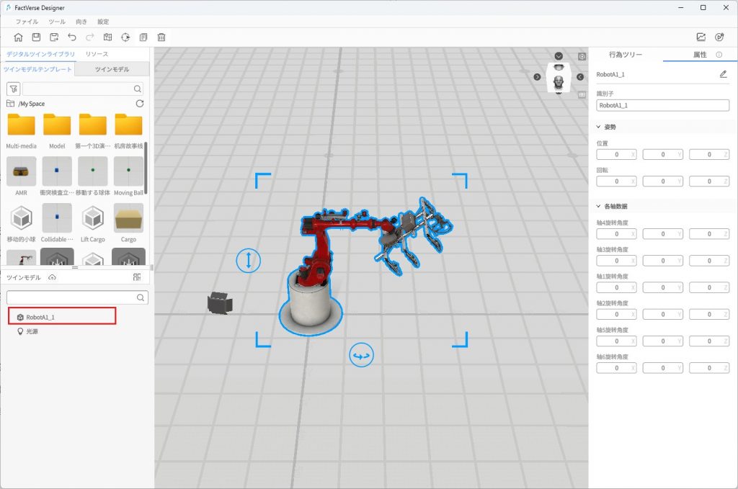Click the filter icon beside library search
Viewport: 738px width, 489px height.
(x=13, y=89)
